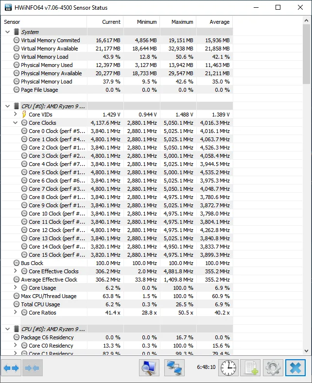Click Core Clocks maximum value 5,050.1 MHz
Viewport: 312px width, 383px height.
coord(178,123)
